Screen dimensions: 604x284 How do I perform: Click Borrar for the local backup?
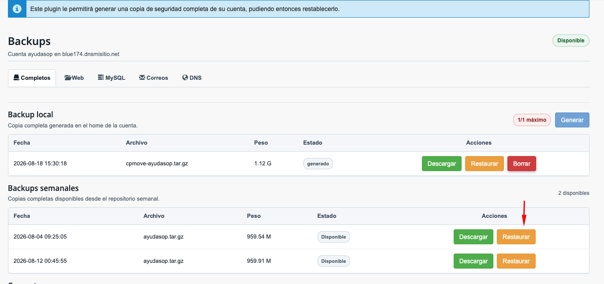pyautogui.click(x=522, y=164)
